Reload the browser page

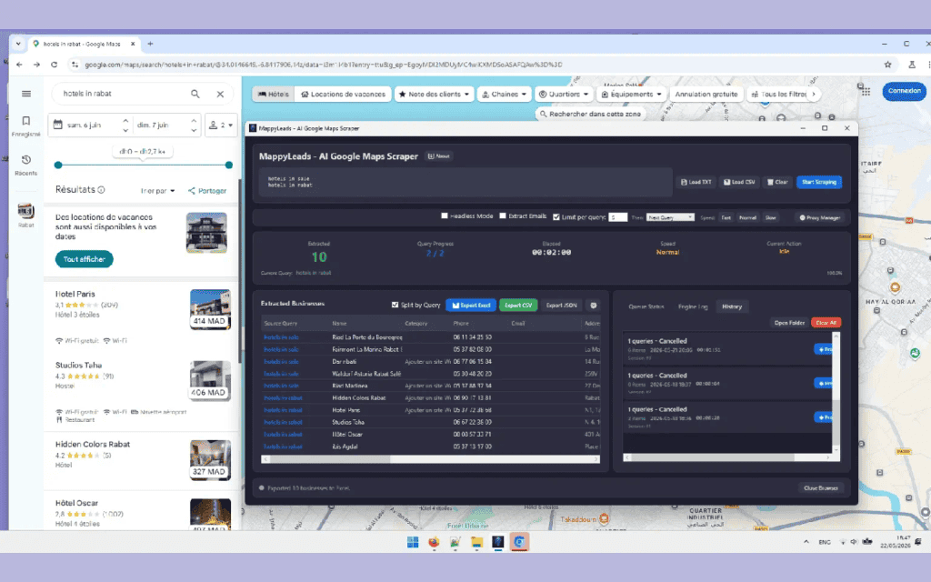tap(54, 65)
